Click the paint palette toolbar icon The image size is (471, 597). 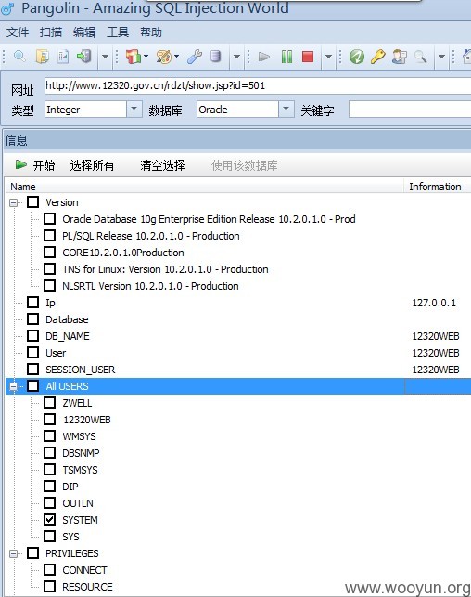pyautogui.click(x=164, y=57)
